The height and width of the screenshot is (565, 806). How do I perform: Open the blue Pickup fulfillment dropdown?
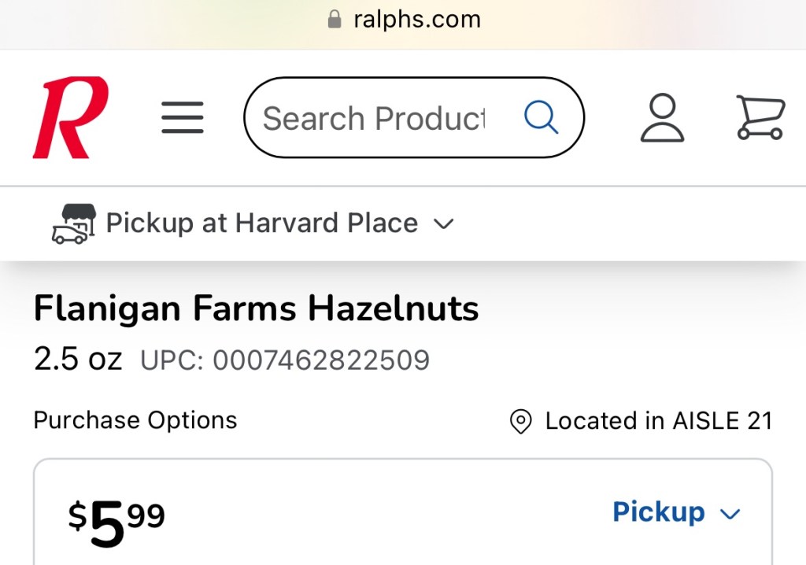[659, 512]
